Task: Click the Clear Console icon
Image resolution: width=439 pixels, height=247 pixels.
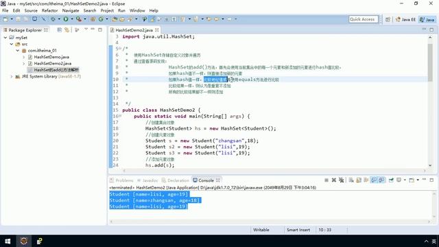Action: pos(351,180)
